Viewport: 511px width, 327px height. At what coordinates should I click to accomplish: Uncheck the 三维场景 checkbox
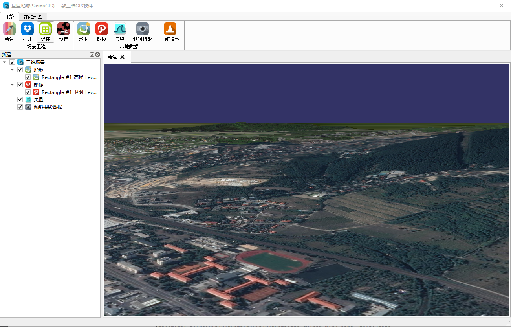tap(12, 62)
